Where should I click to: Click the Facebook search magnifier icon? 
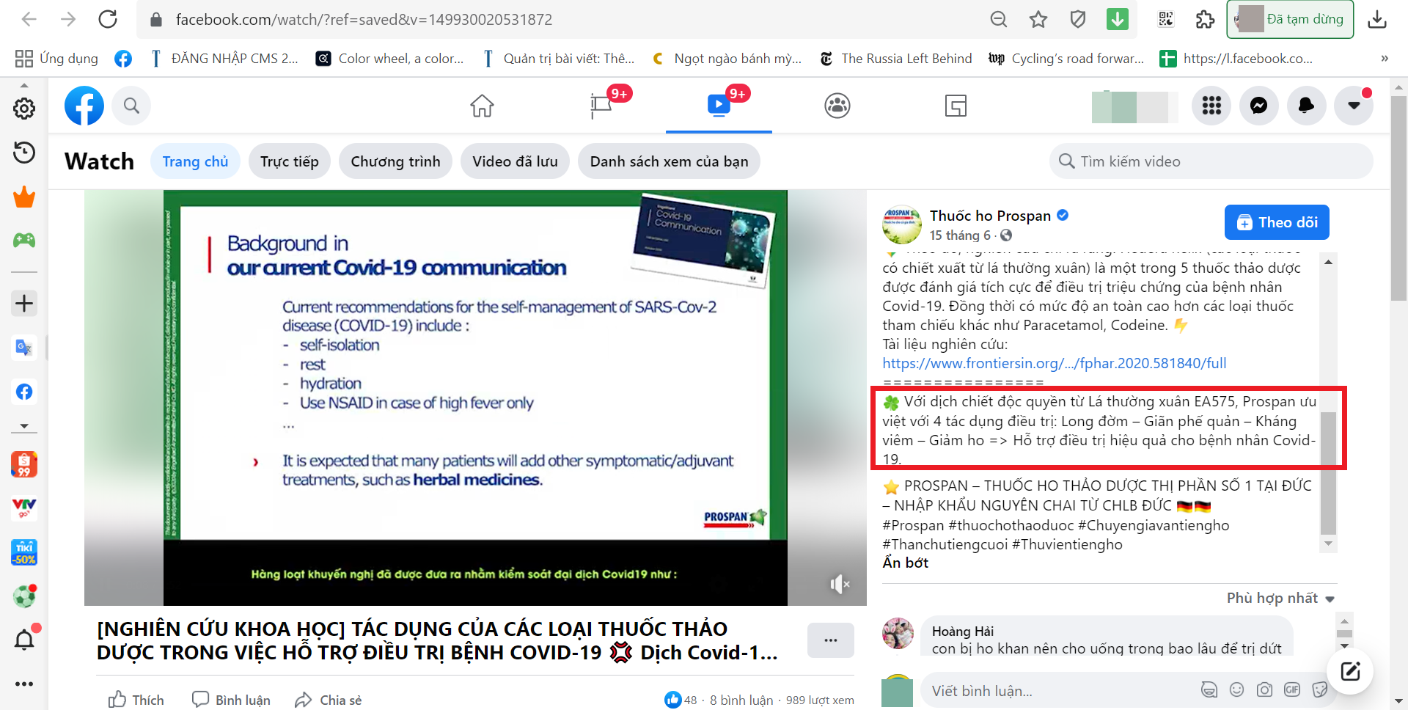coord(131,106)
